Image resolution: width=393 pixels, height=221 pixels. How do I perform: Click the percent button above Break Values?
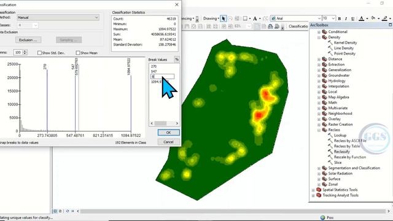pyautogui.click(x=177, y=60)
